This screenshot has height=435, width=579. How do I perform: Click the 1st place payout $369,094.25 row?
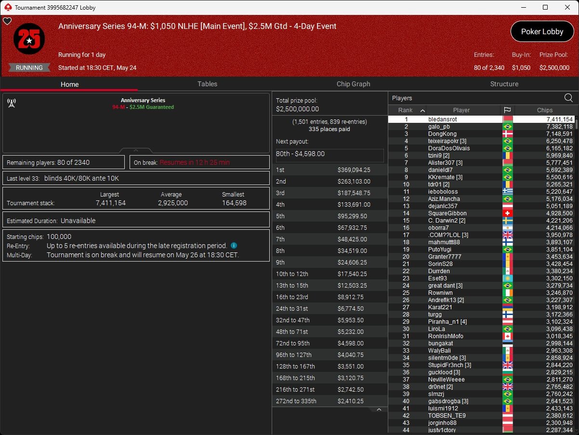pos(330,170)
